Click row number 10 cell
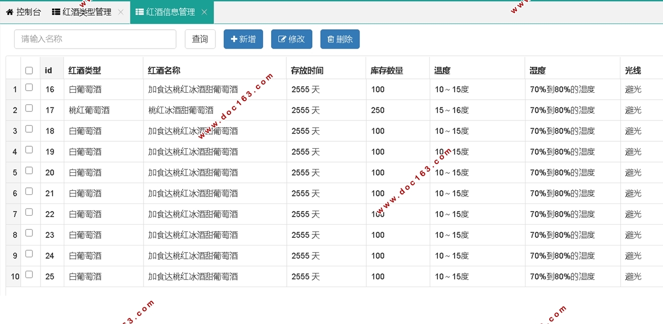 tap(14, 276)
